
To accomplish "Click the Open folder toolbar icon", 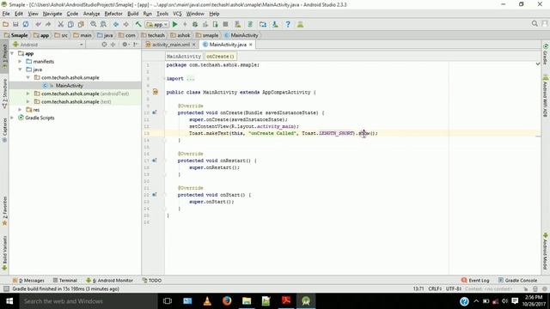I will (x=6, y=24).
